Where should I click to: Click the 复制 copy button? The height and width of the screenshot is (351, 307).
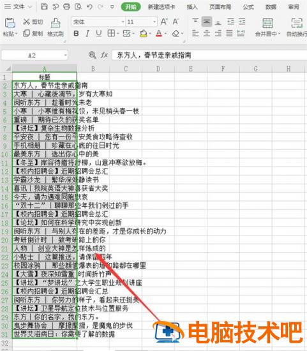[33, 34]
